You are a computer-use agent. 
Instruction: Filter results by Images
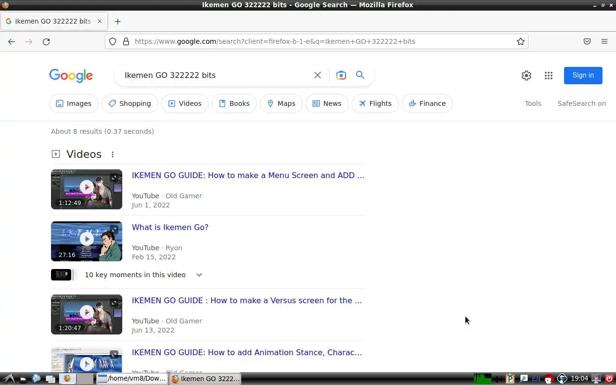[x=74, y=103]
